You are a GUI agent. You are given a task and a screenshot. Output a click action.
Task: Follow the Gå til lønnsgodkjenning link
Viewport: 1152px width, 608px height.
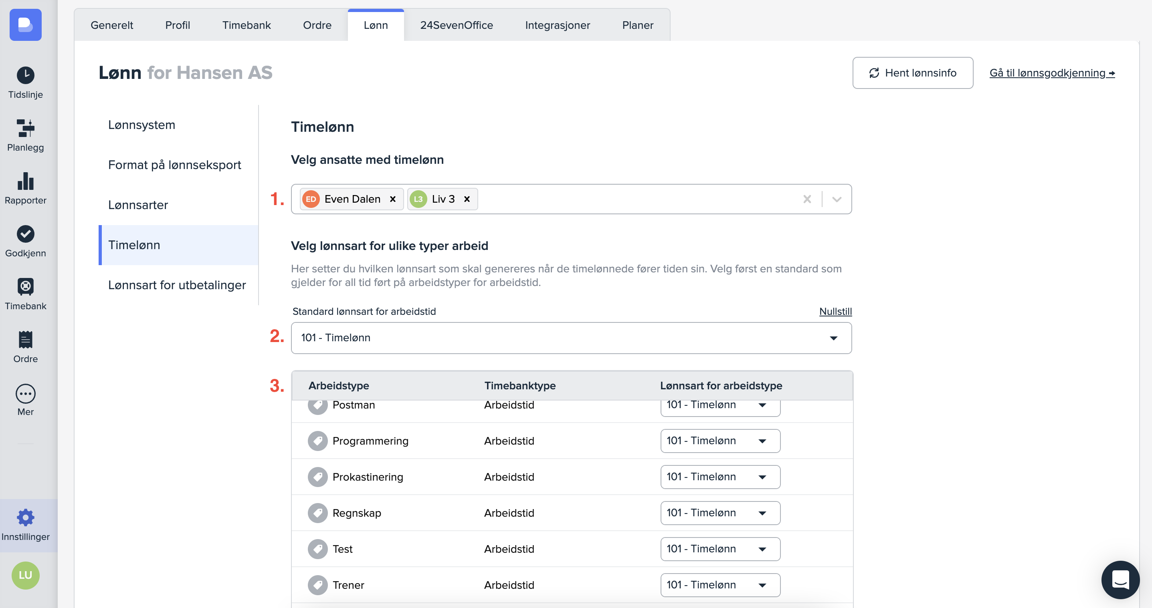tap(1052, 73)
